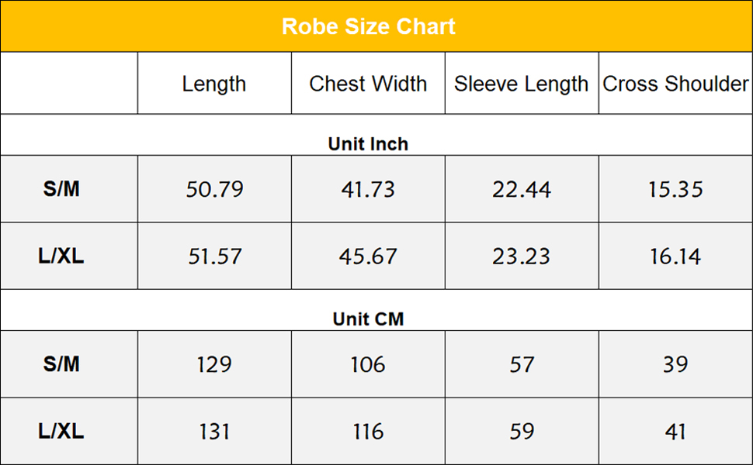Select the 50.79 length cell
Screen dimensions: 753x465
point(214,189)
